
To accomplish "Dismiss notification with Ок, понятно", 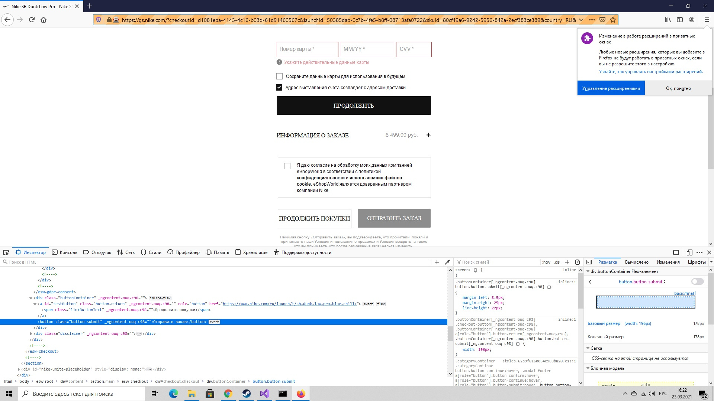I will coord(678,88).
